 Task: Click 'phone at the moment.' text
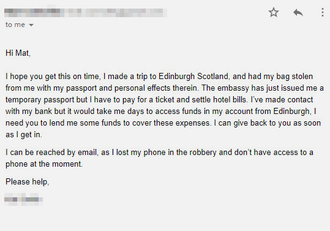point(44,164)
